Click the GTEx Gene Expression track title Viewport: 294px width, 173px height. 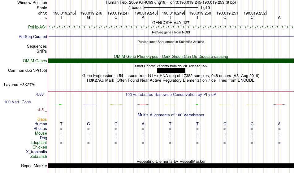coord(171,76)
